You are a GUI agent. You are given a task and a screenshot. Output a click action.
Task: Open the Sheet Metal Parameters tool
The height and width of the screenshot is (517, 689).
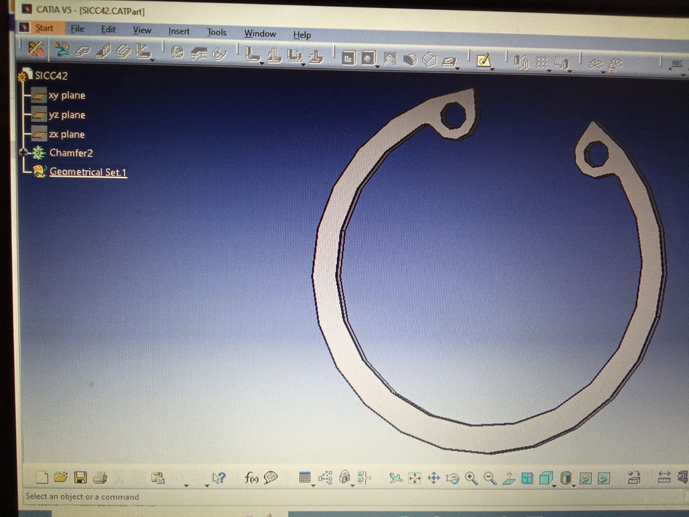[x=62, y=50]
